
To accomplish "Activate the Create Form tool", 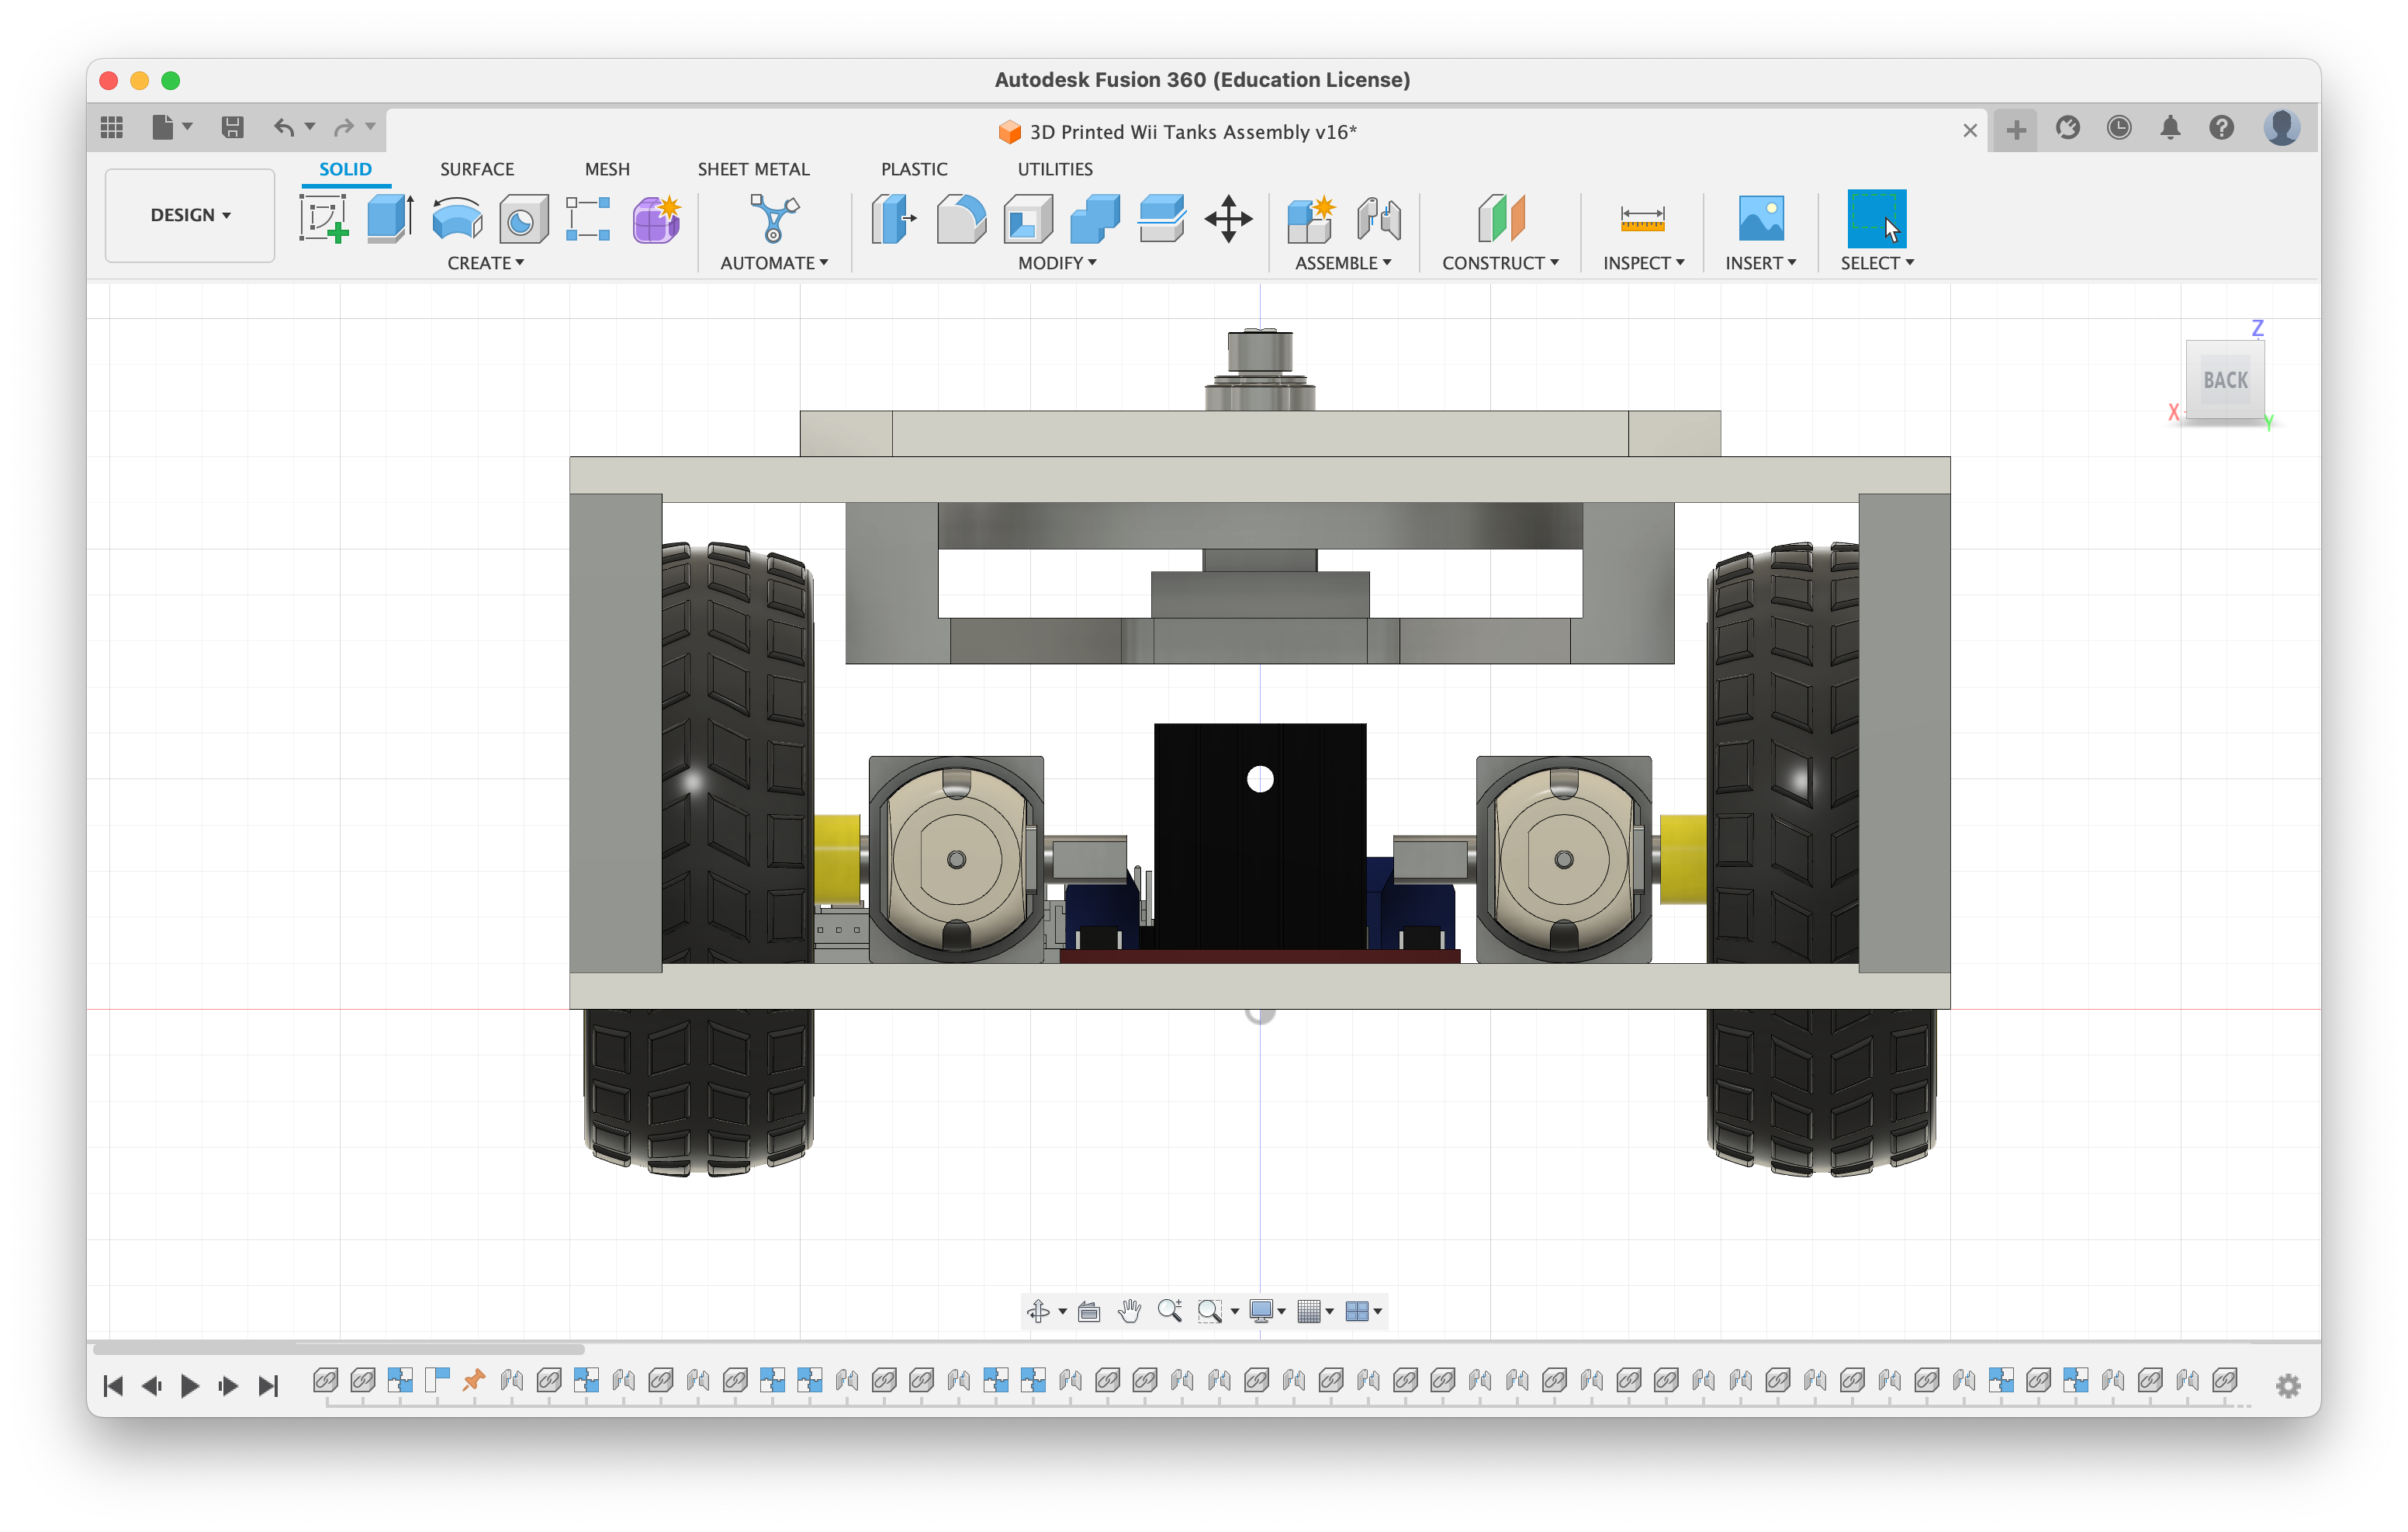I will (656, 219).
